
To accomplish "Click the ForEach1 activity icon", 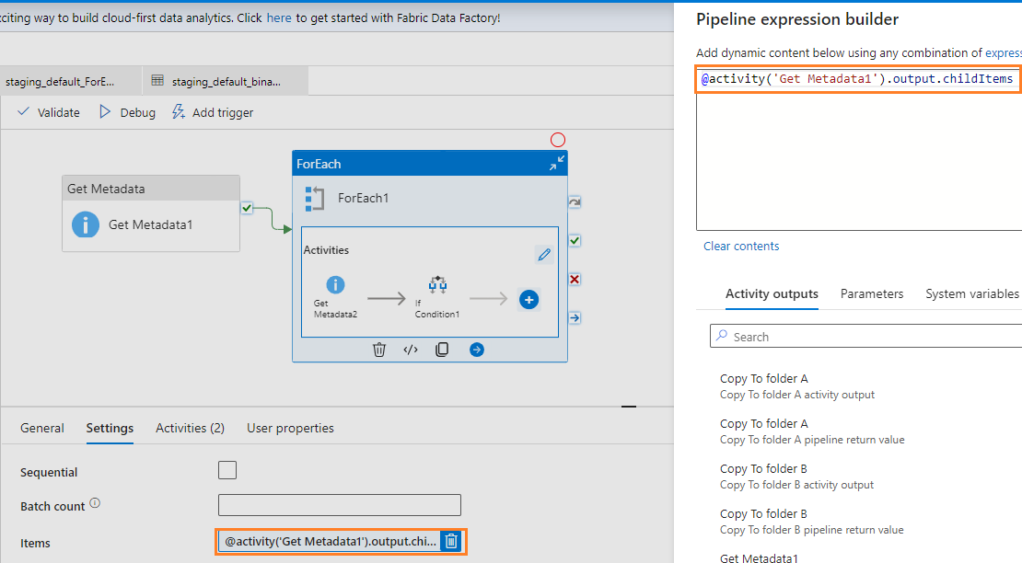I will point(315,199).
